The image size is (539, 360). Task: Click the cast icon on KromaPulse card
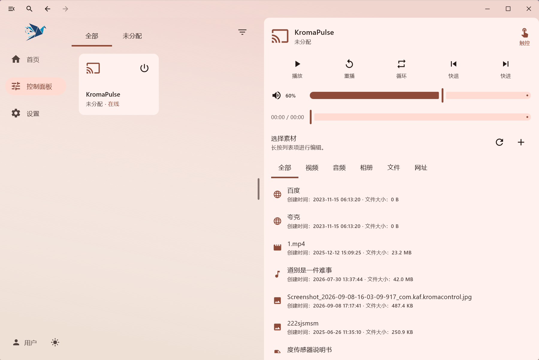[93, 68]
